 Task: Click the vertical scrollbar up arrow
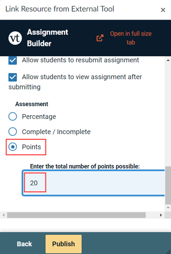pyautogui.click(x=168, y=60)
